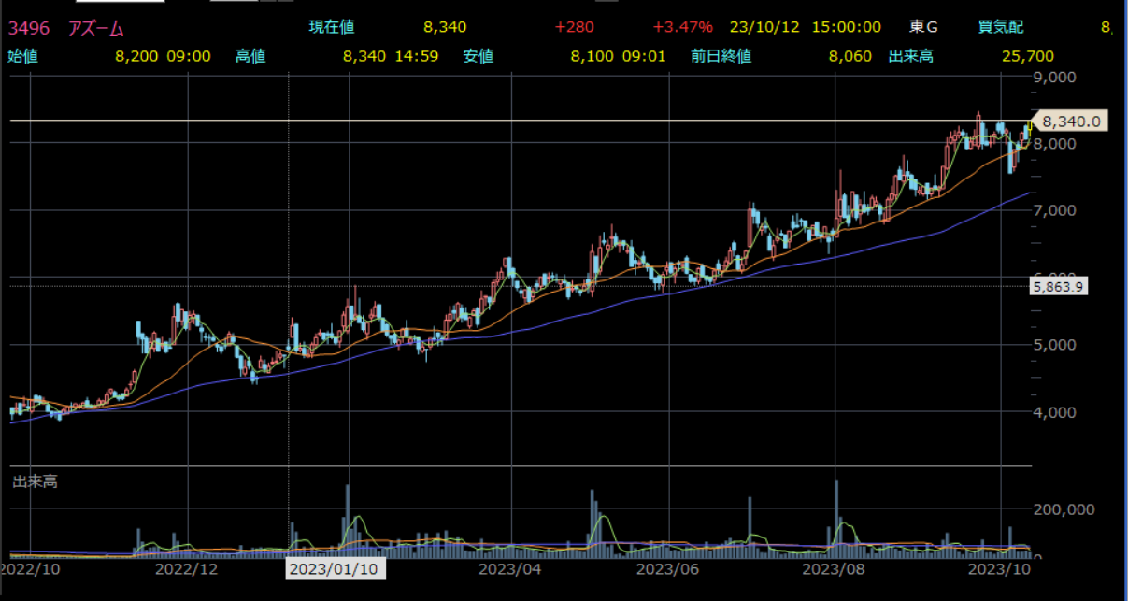The image size is (1128, 601).
Task: Click the +3.47% percent change
Action: 682,27
